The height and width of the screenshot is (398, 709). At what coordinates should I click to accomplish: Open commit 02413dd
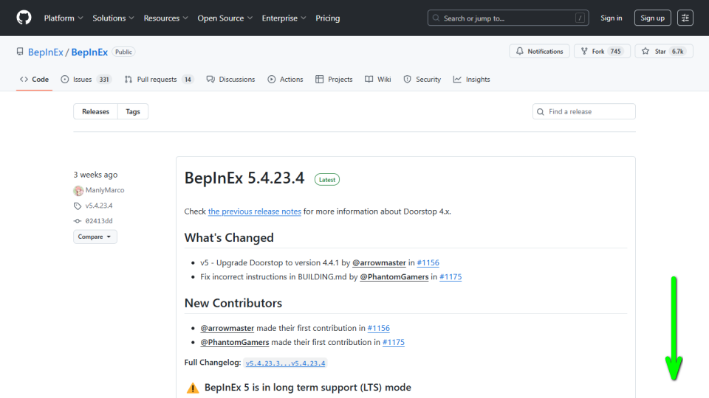click(x=98, y=221)
